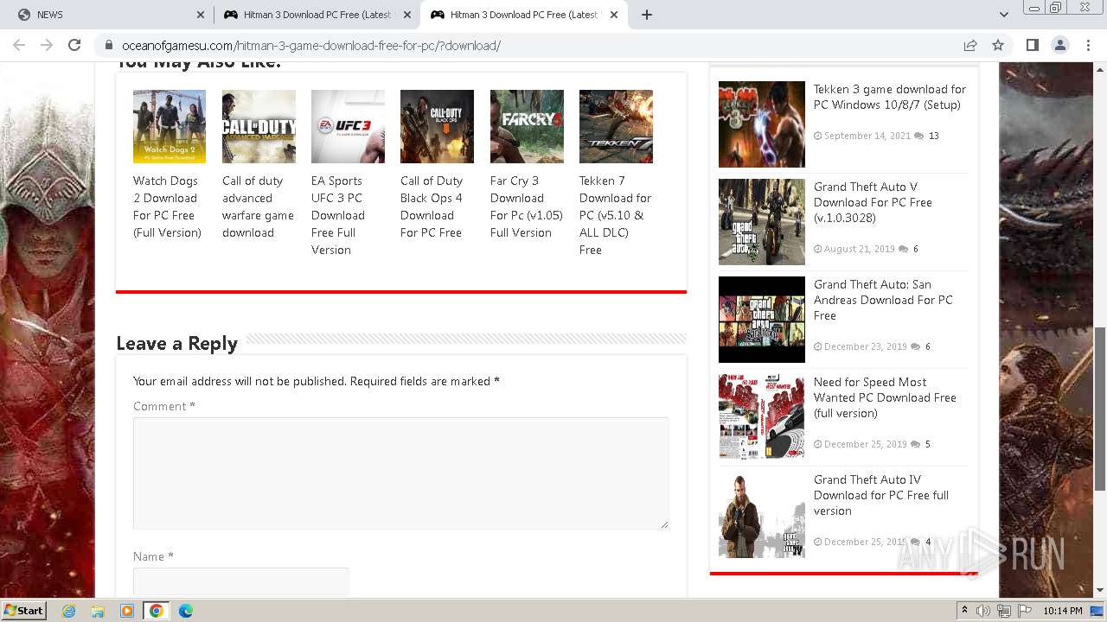
Task: Click the padlock site info icon
Action: (109, 46)
